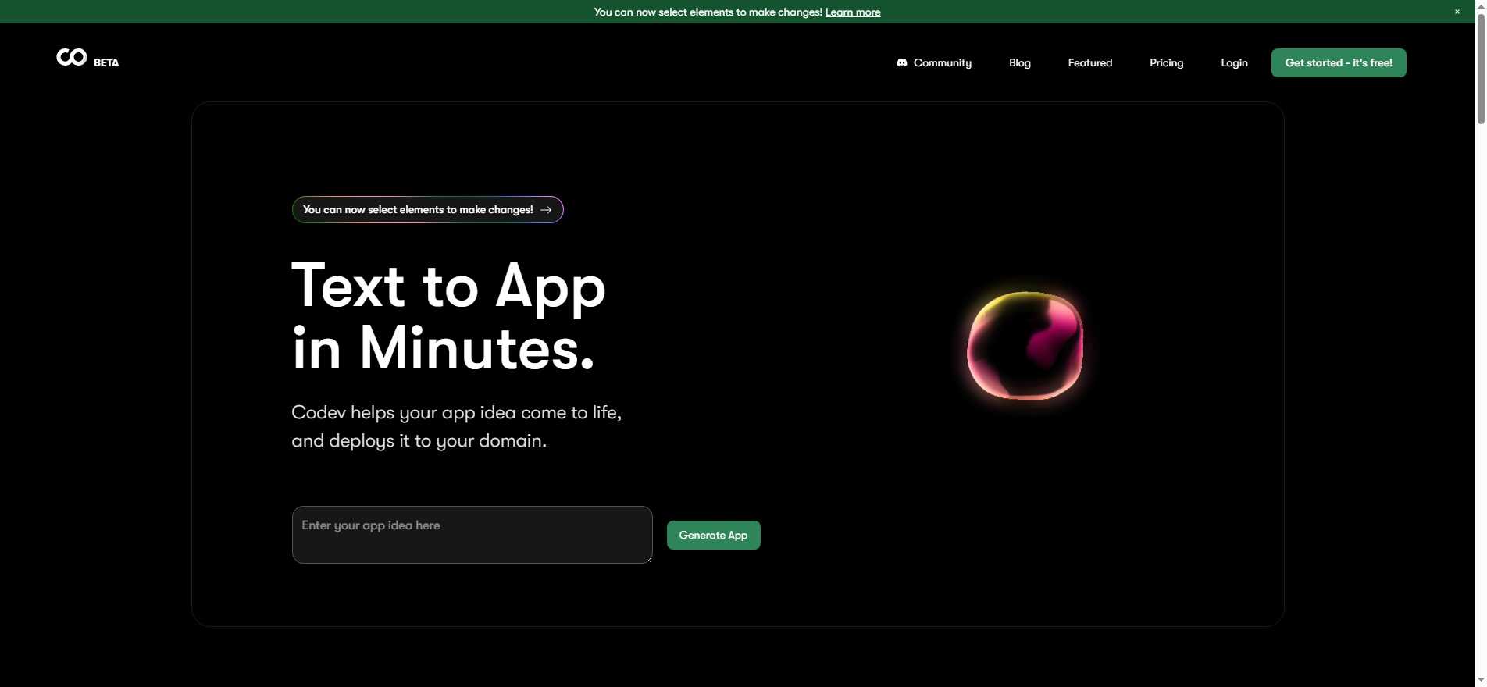1487x687 pixels.
Task: Click the Codev infinity logo
Action: pos(72,57)
